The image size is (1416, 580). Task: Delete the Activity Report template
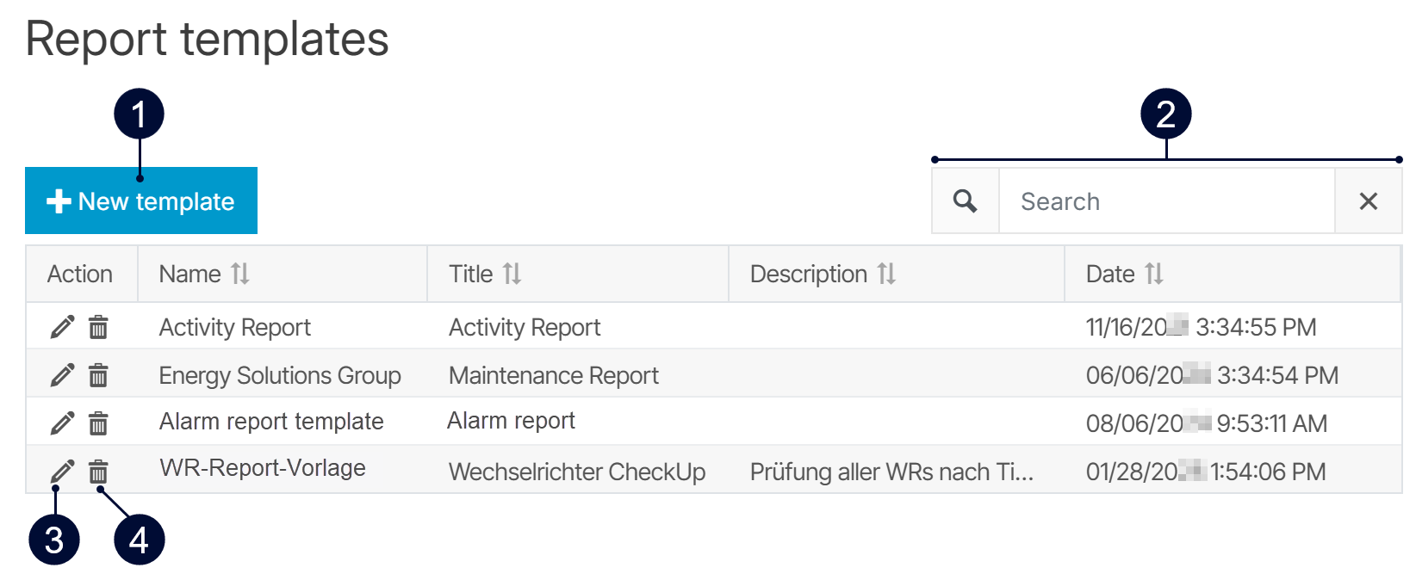(99, 327)
